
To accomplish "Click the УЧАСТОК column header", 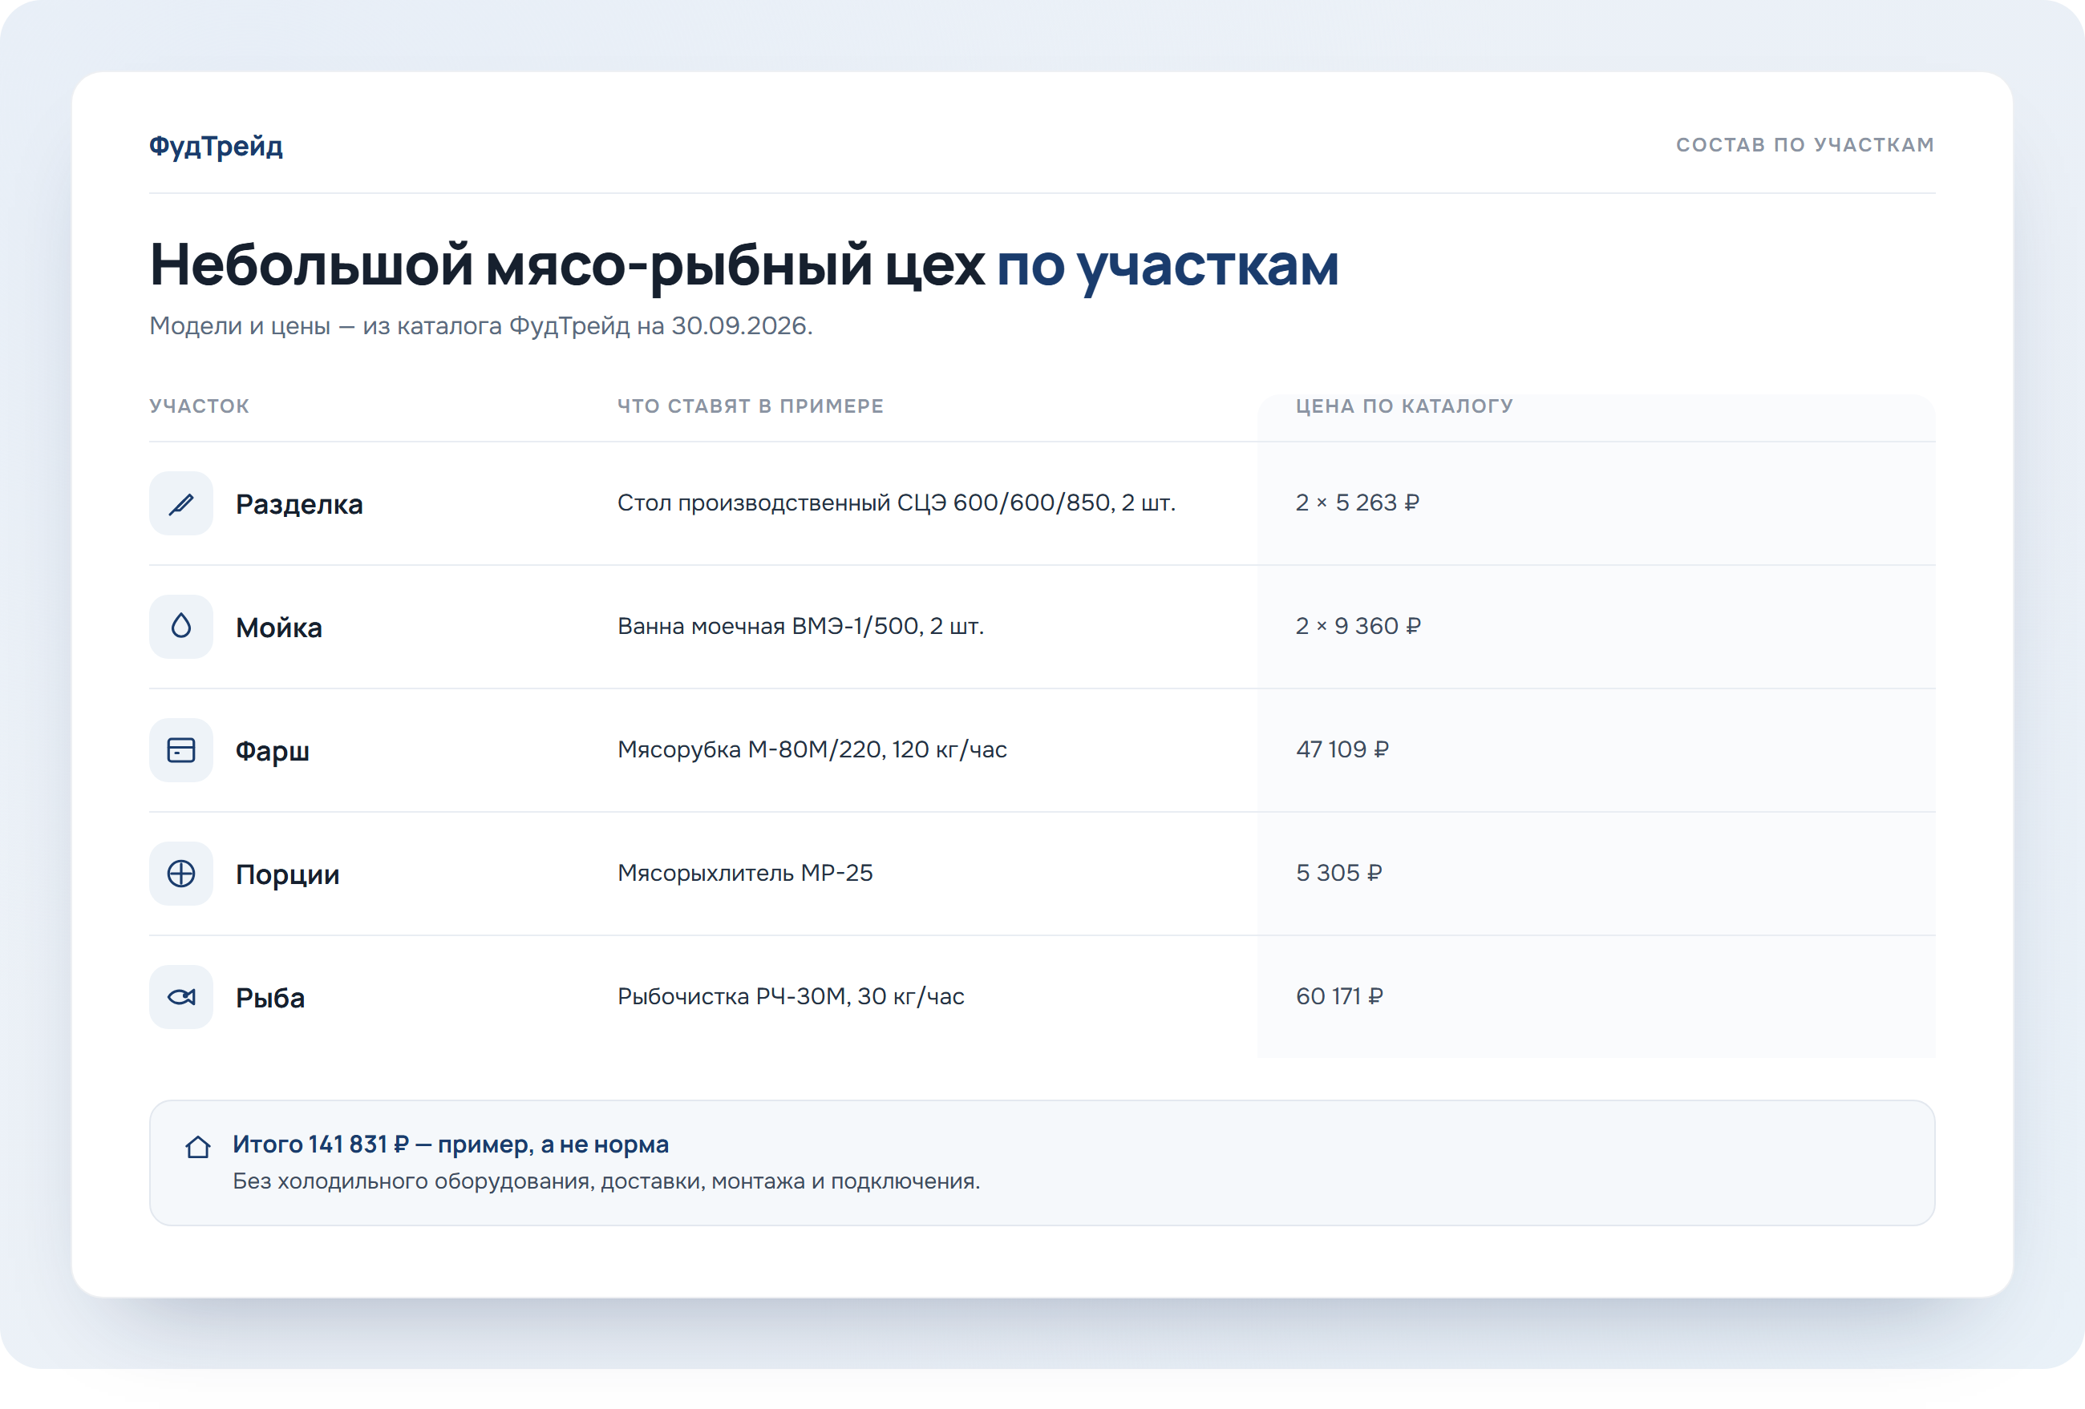I will (x=199, y=406).
